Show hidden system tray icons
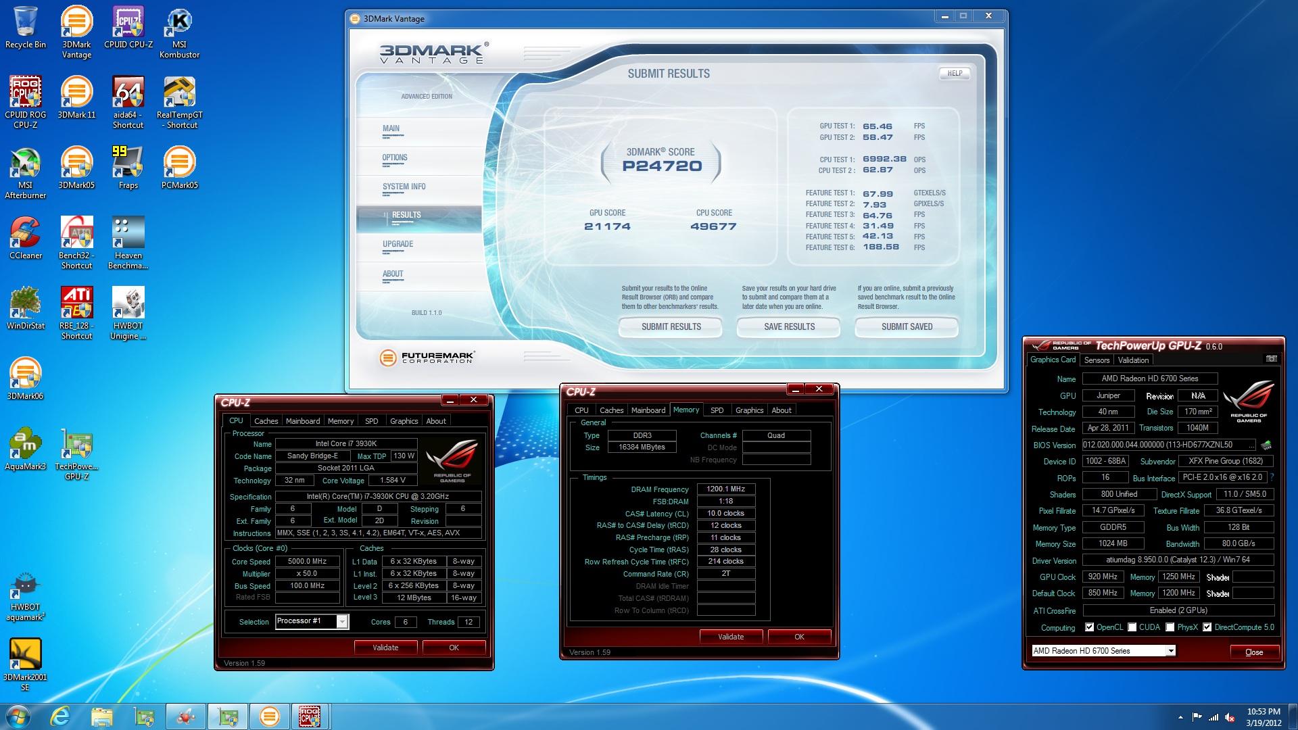The width and height of the screenshot is (1298, 730). coord(1180,717)
